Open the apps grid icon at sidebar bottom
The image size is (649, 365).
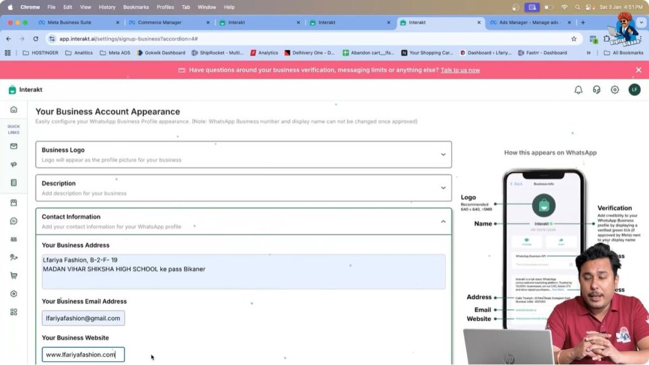click(x=14, y=312)
